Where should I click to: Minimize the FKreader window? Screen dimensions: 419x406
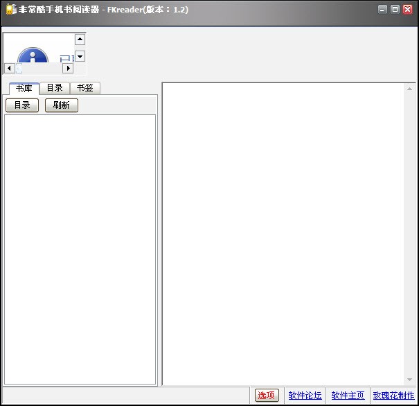pos(382,10)
